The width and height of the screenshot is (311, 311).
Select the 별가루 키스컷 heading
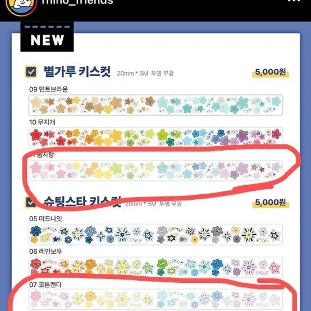click(77, 71)
